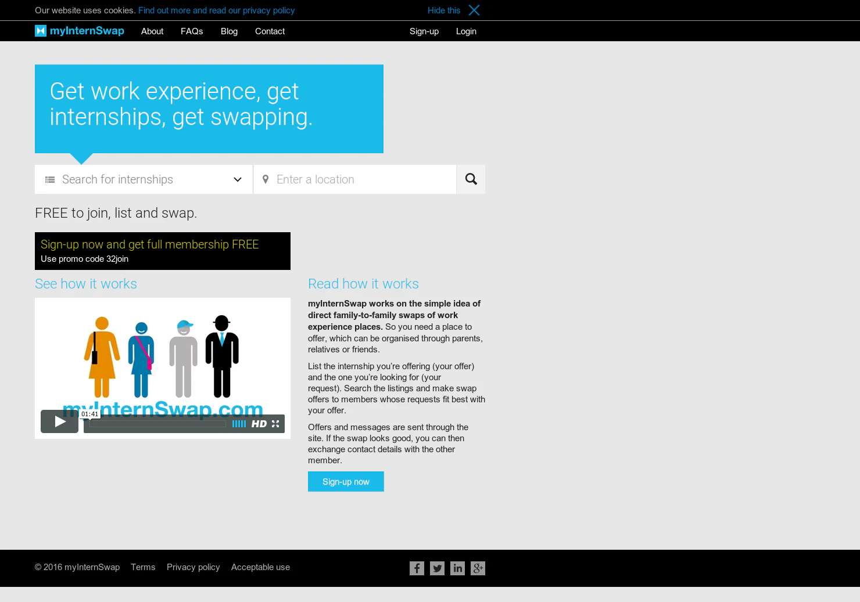The width and height of the screenshot is (860, 602).
Task: Open the Contact menu item
Action: click(x=270, y=31)
